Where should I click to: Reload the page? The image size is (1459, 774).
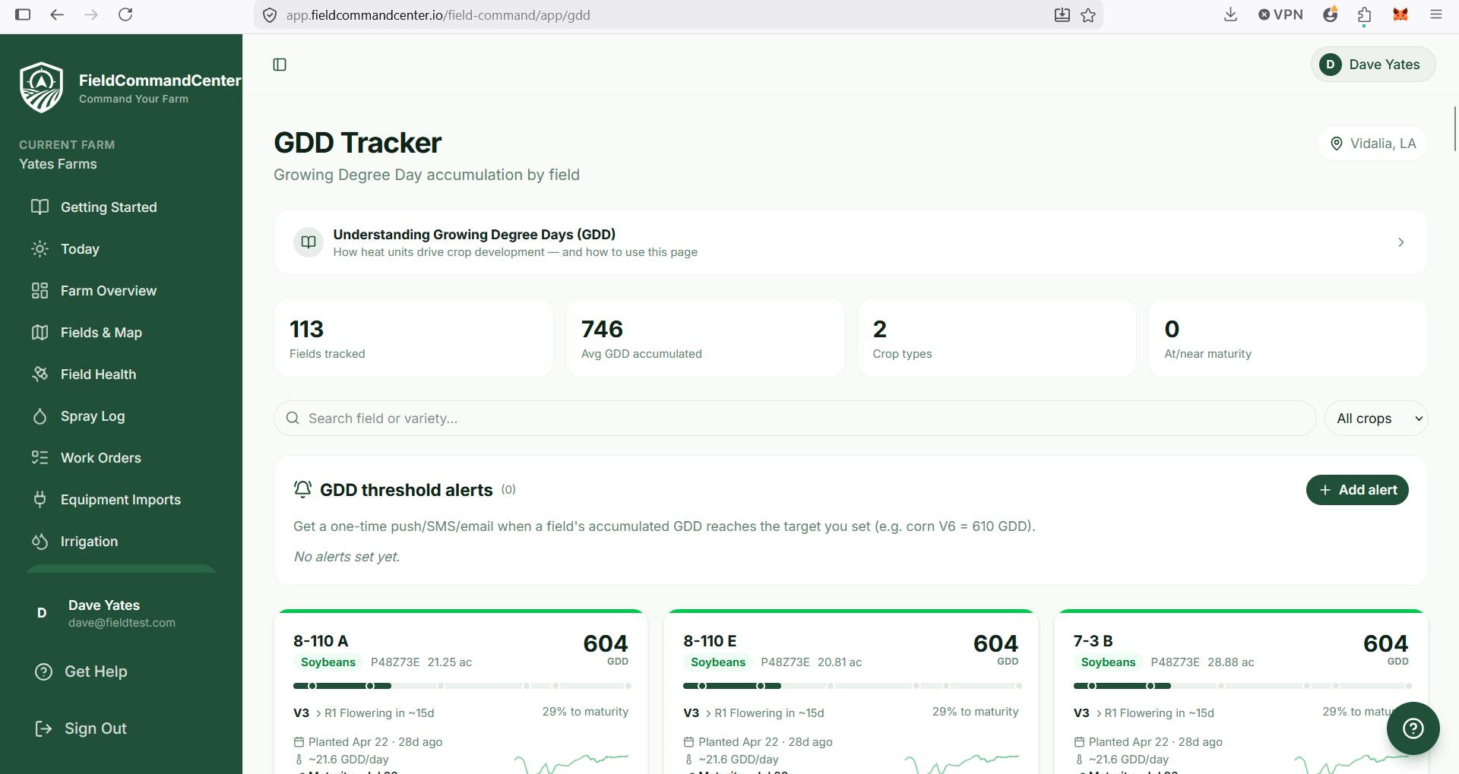pyautogui.click(x=125, y=14)
